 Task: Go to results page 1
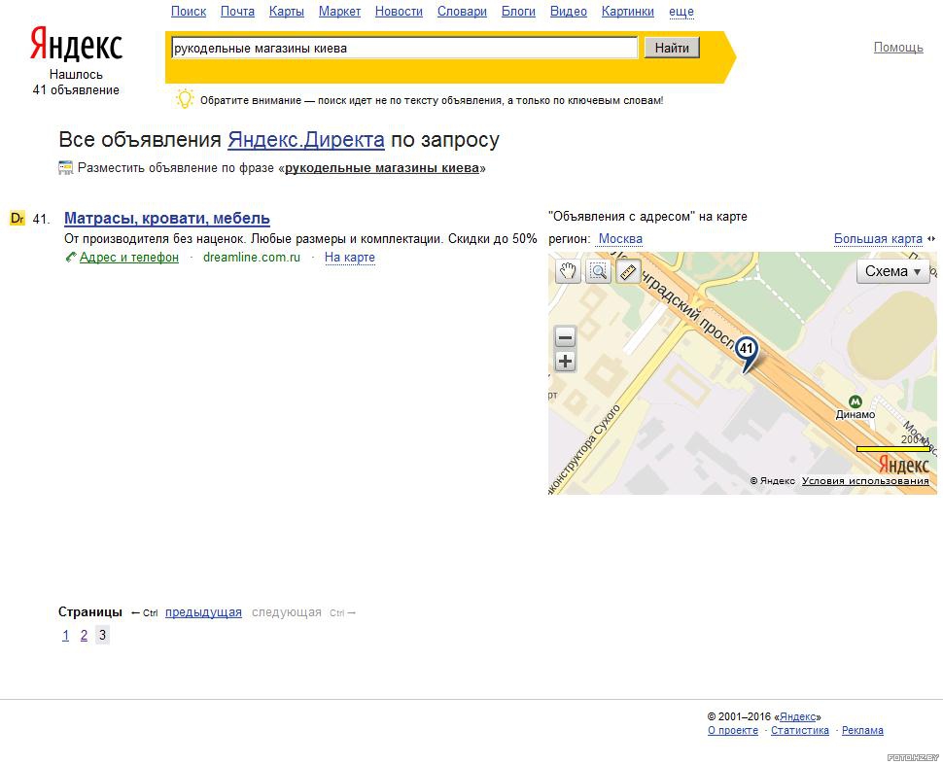pyautogui.click(x=65, y=635)
